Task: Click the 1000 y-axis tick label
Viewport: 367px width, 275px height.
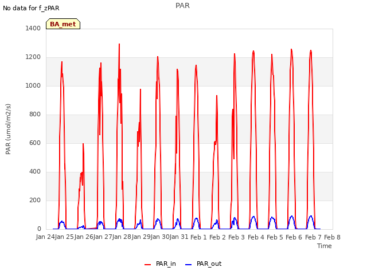Action: tap(33, 85)
